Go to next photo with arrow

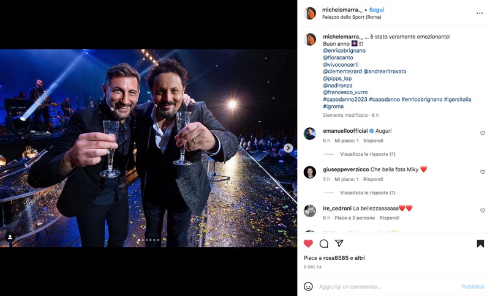288,148
